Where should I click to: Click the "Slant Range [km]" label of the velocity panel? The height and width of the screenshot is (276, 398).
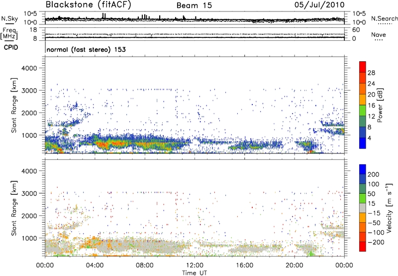(x=14, y=208)
